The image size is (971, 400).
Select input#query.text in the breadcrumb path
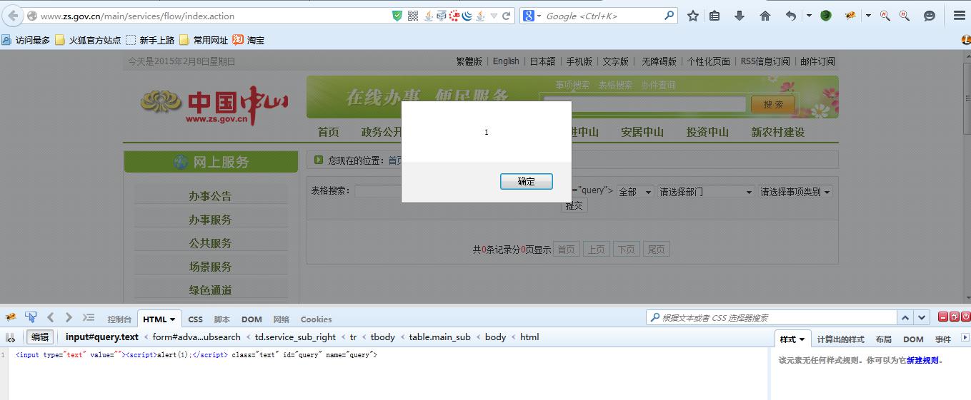point(102,337)
